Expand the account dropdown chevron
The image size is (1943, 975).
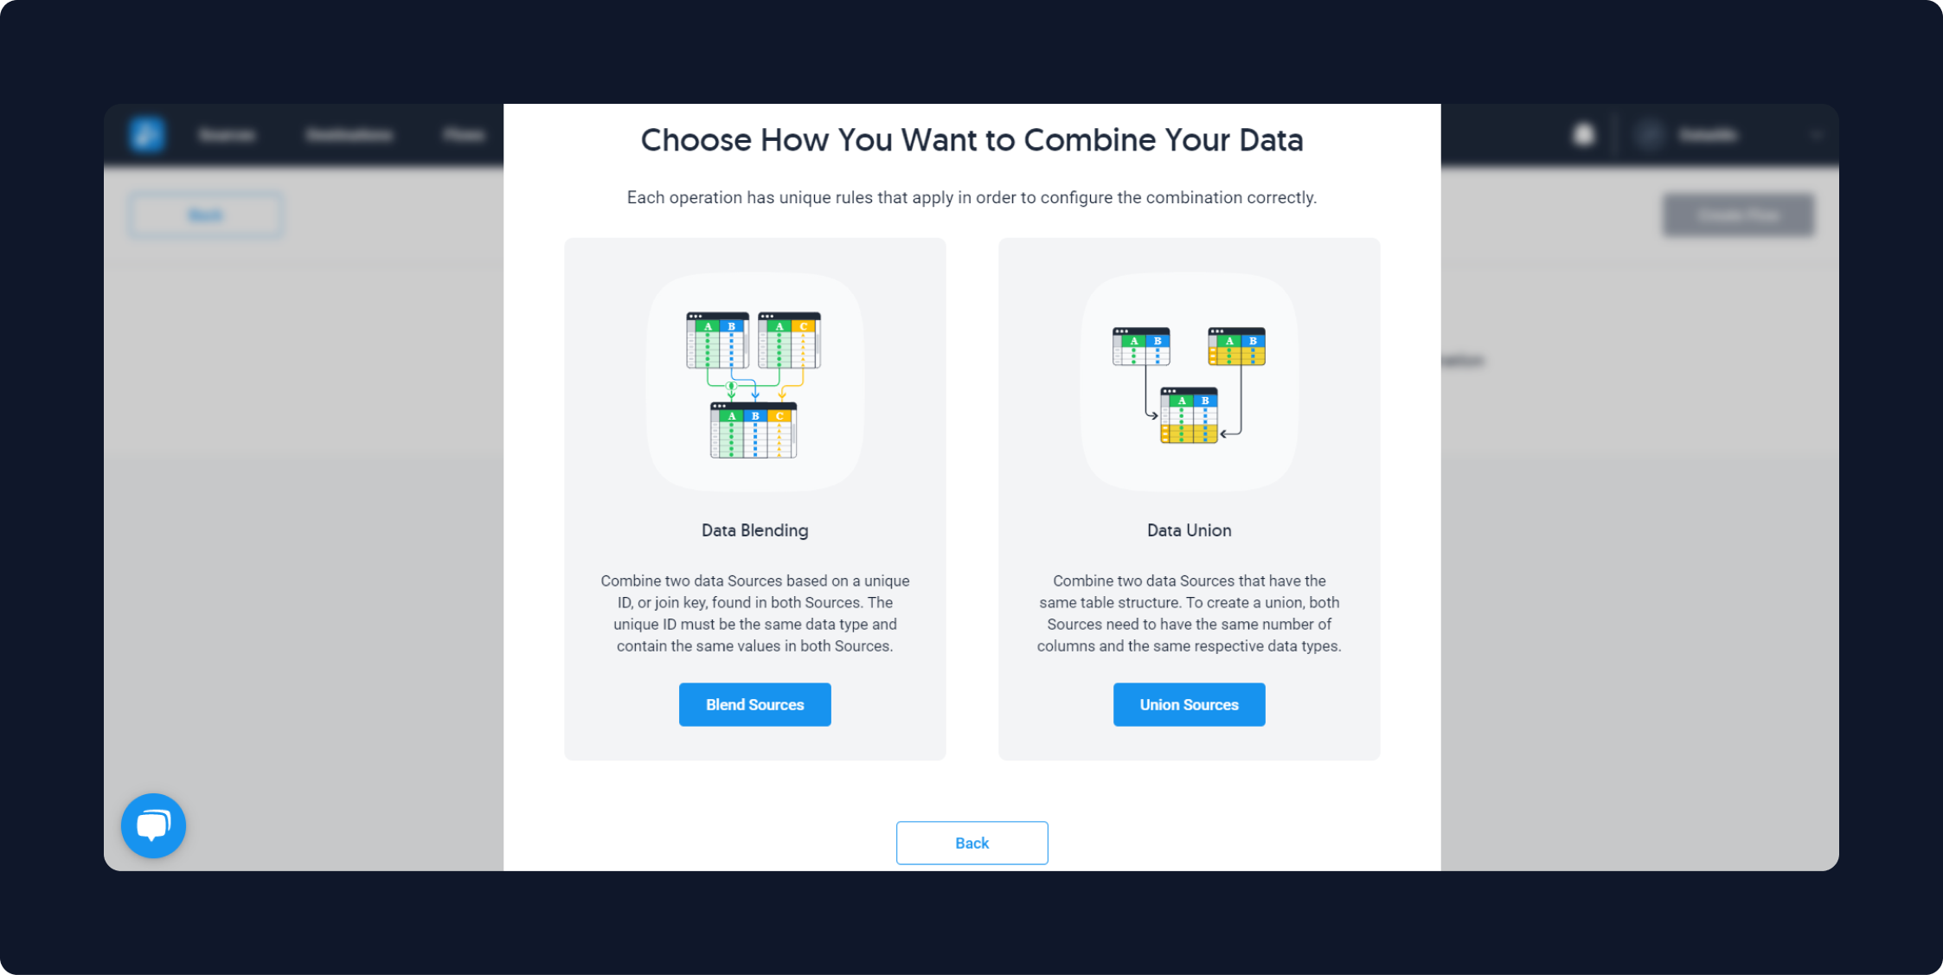(x=1816, y=135)
